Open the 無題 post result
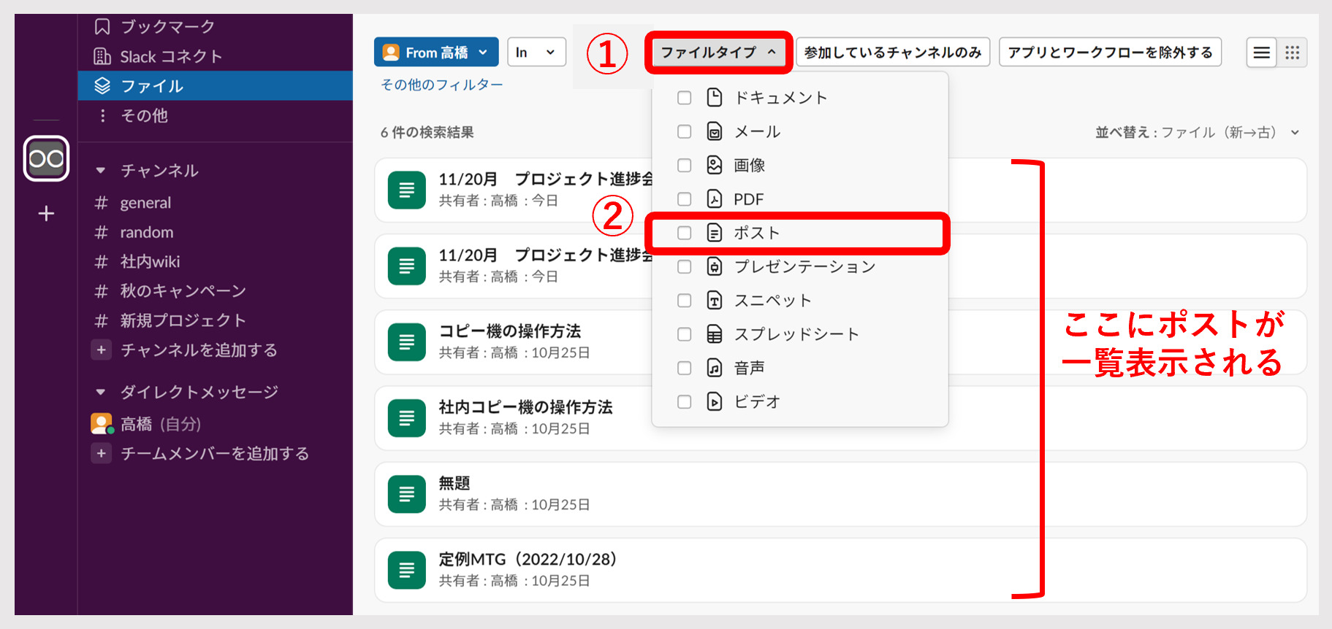The image size is (1332, 629). point(840,494)
